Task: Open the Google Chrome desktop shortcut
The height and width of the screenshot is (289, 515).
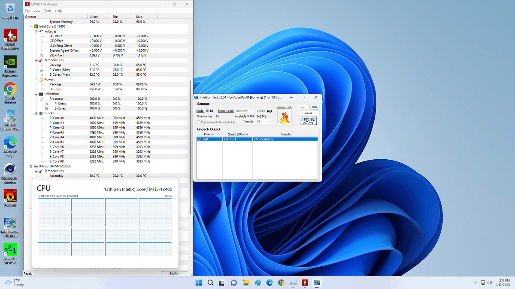Action: point(10,93)
